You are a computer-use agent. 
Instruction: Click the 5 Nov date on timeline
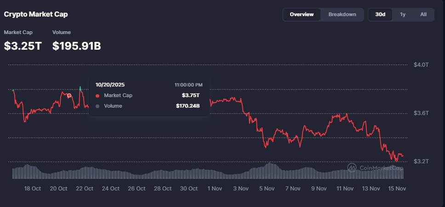(x=267, y=189)
